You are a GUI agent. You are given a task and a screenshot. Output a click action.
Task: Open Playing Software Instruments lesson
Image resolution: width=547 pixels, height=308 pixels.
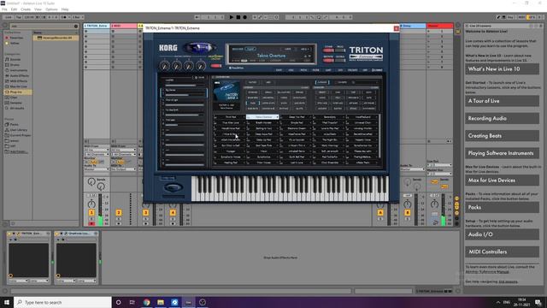point(502,153)
